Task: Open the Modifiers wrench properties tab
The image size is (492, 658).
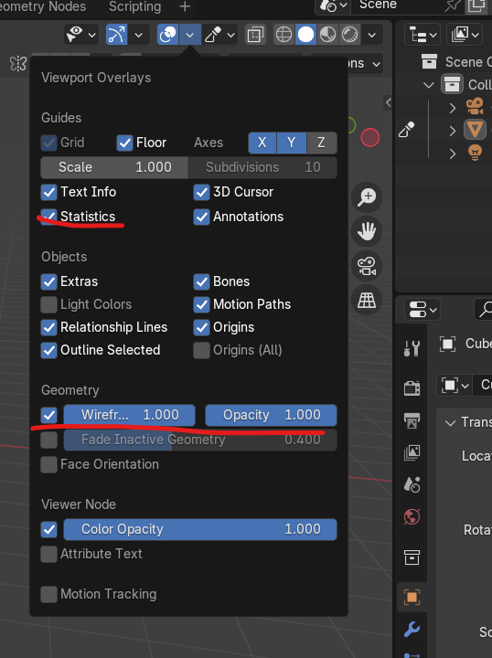Action: click(x=412, y=629)
